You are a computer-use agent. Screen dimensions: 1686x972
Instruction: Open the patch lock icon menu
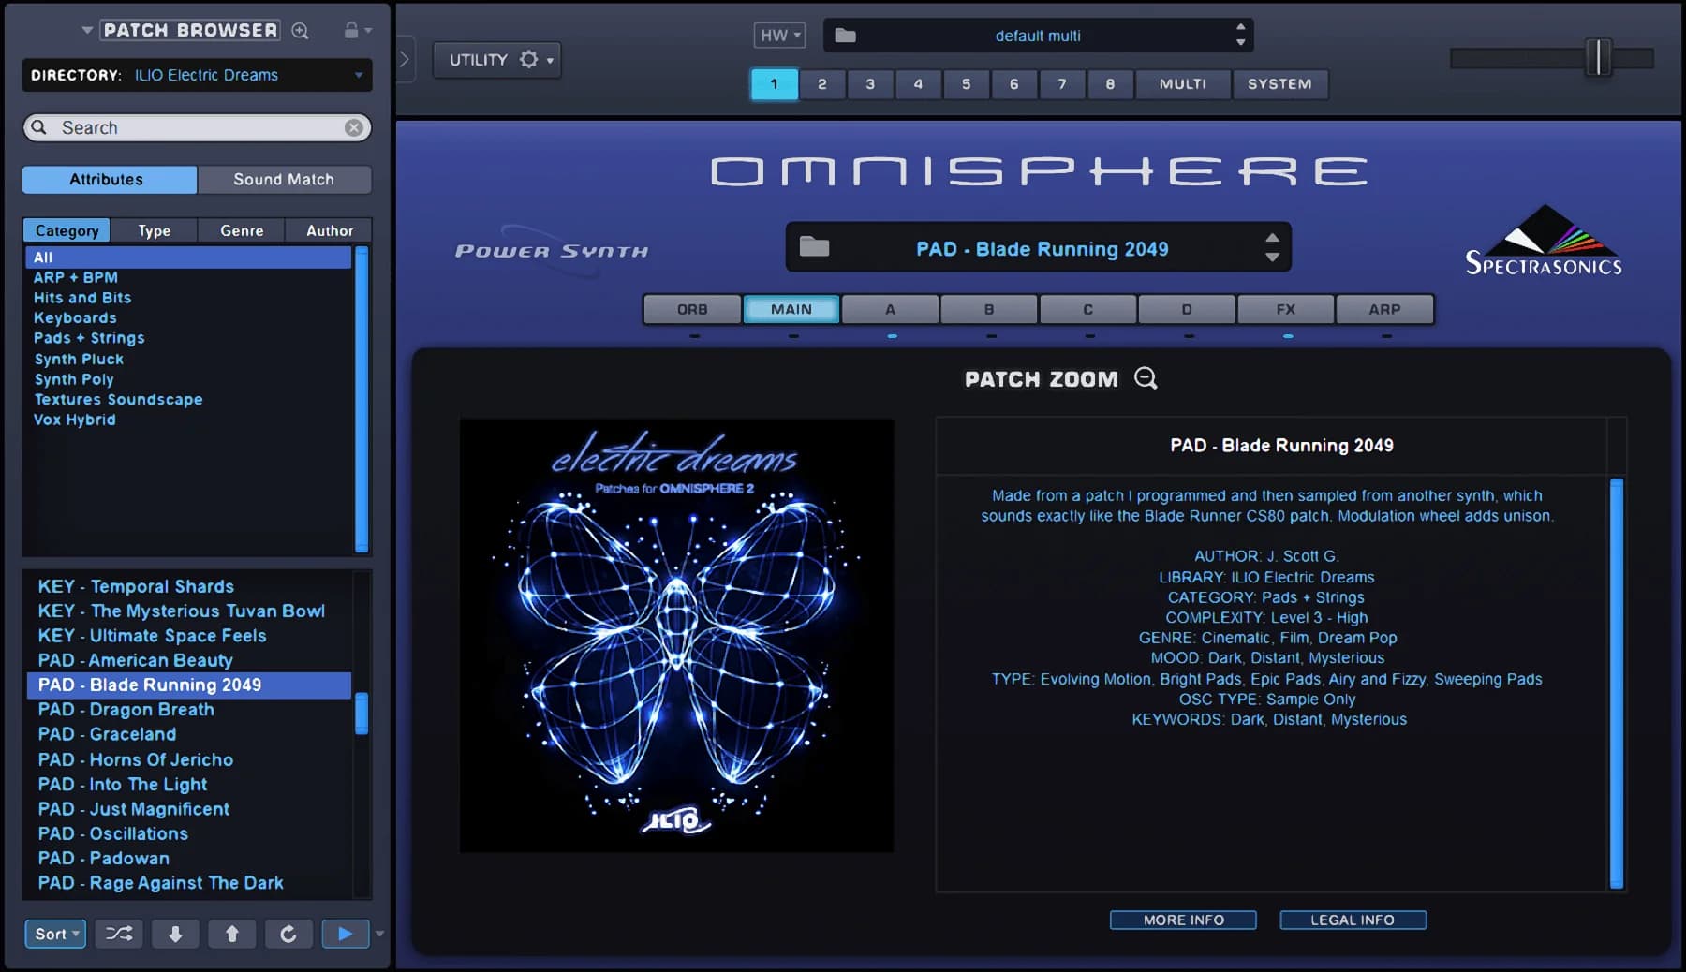(x=353, y=30)
